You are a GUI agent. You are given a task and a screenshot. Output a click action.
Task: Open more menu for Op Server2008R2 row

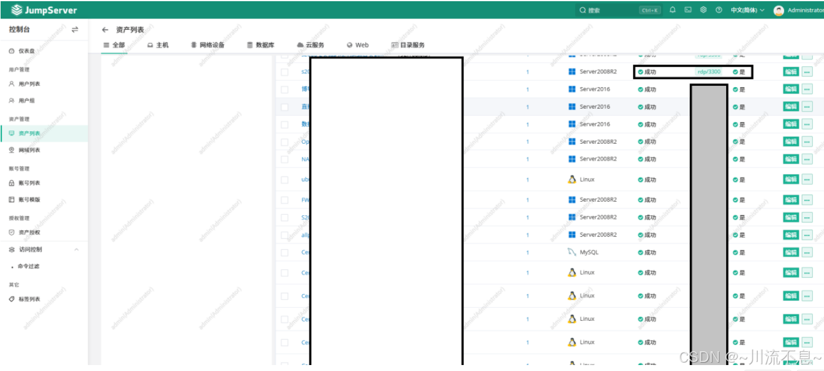[x=807, y=142]
